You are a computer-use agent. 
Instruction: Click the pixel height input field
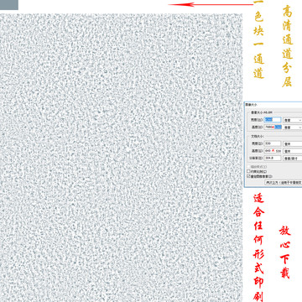[x=273, y=127]
